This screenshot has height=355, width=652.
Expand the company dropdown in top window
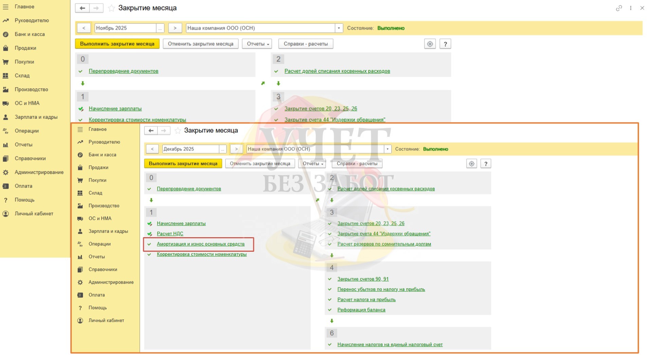(339, 28)
